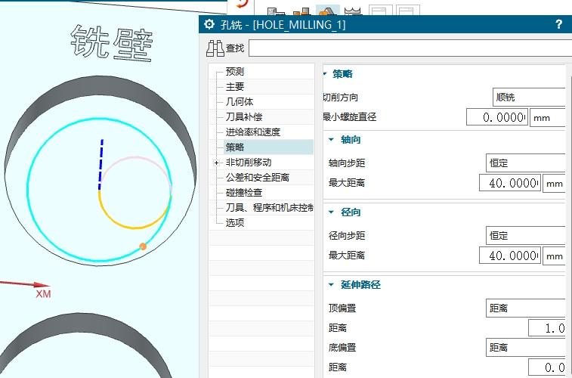Go to 进给率和速度 settings
The height and width of the screenshot is (378, 572).
coord(253,132)
